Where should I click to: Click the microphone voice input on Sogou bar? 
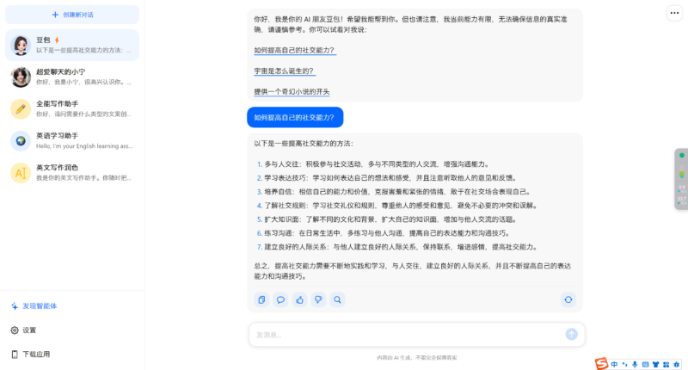pos(635,364)
